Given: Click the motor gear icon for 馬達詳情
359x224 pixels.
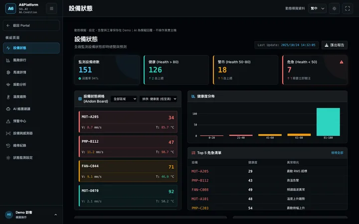Looking at the screenshot, I should tap(8, 72).
